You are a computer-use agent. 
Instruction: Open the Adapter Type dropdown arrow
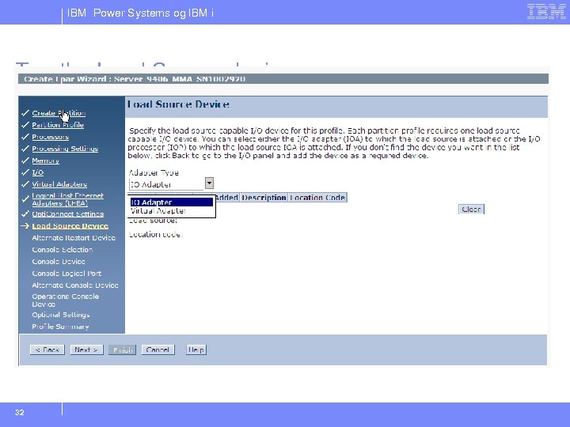(209, 183)
